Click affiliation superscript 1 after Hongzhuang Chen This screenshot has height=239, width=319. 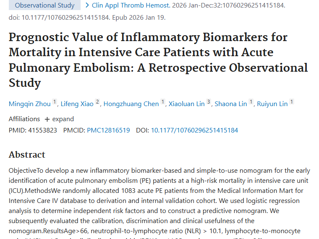[x=163, y=103]
